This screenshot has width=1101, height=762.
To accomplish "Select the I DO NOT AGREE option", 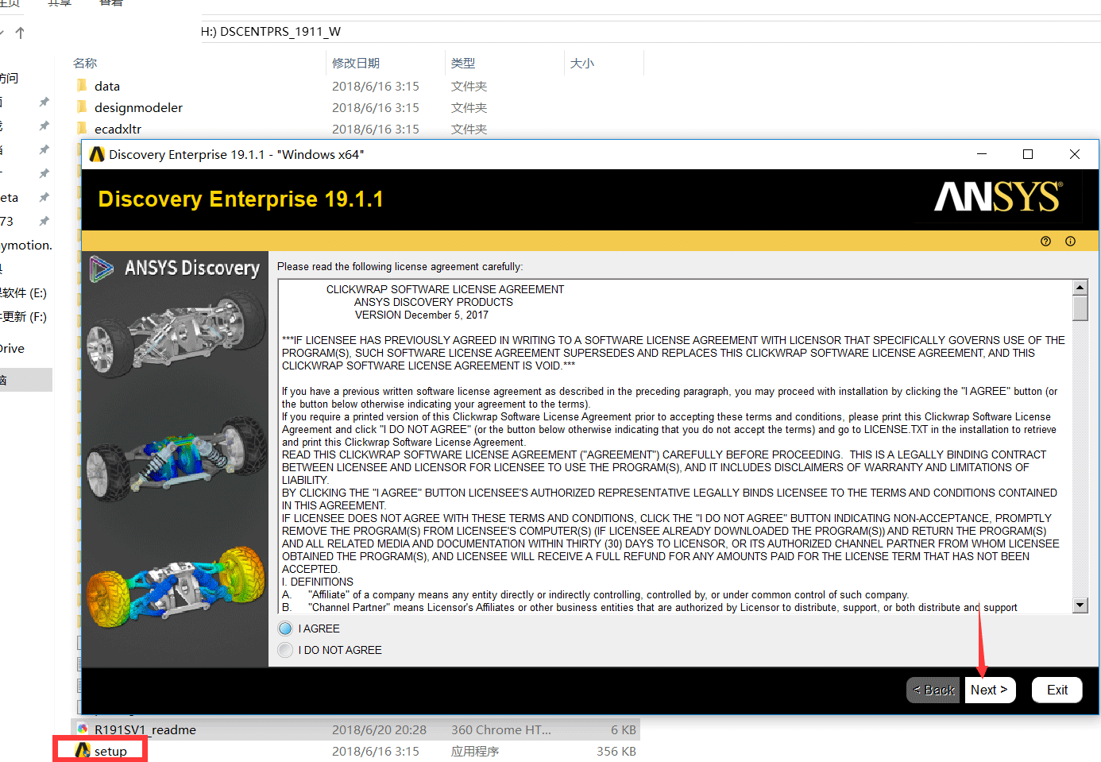I will (285, 650).
